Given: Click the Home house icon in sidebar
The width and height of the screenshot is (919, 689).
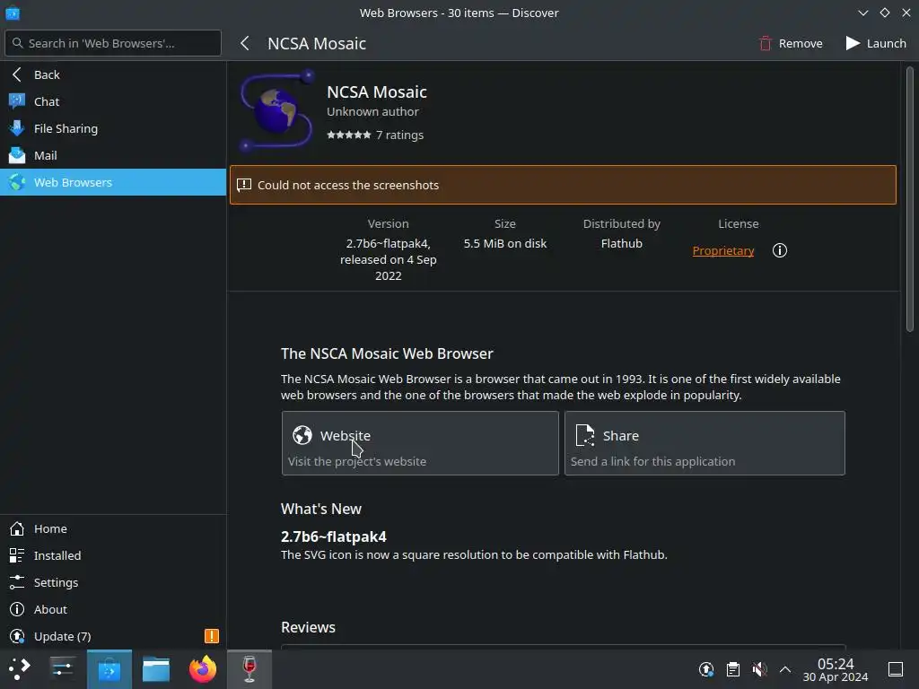Looking at the screenshot, I should coord(17,528).
